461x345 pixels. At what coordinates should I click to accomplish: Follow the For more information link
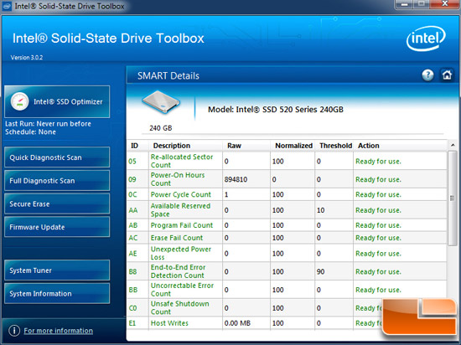58,331
